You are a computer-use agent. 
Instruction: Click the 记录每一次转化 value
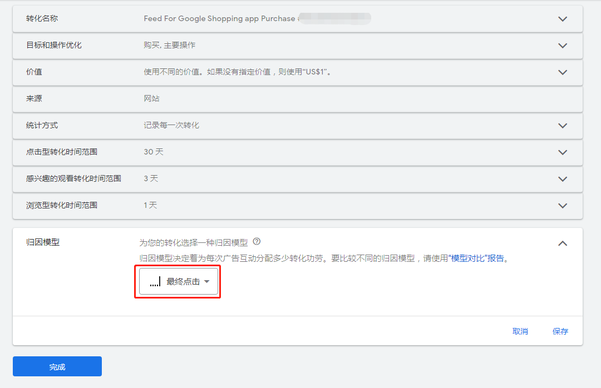[x=171, y=125]
